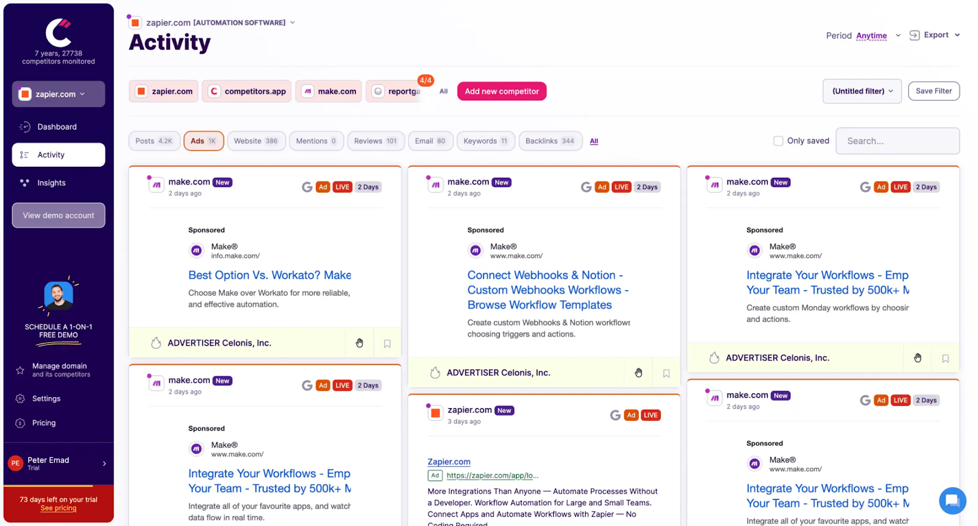Click the Export arrow icon
Screen dimensions: 978x526
click(x=914, y=35)
